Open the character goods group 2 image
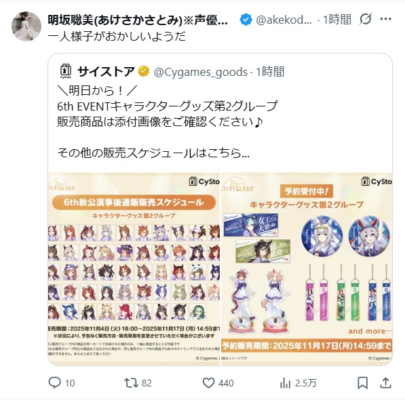This screenshot has height=400, width=405. [x=307, y=268]
